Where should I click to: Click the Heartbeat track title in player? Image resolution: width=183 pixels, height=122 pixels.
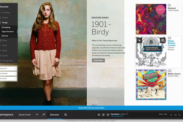click(115, 114)
